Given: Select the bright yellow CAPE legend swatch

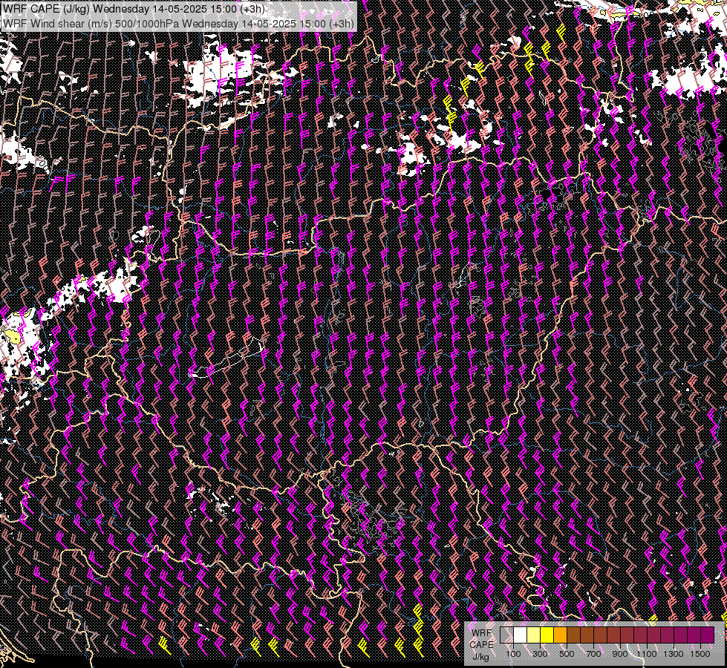Looking at the screenshot, I should click(547, 635).
